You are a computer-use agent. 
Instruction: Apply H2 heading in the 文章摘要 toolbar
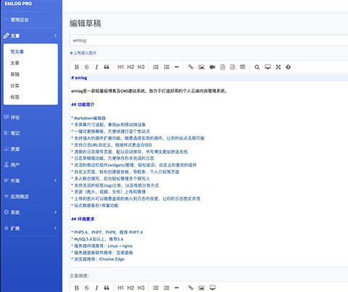[x=130, y=288]
